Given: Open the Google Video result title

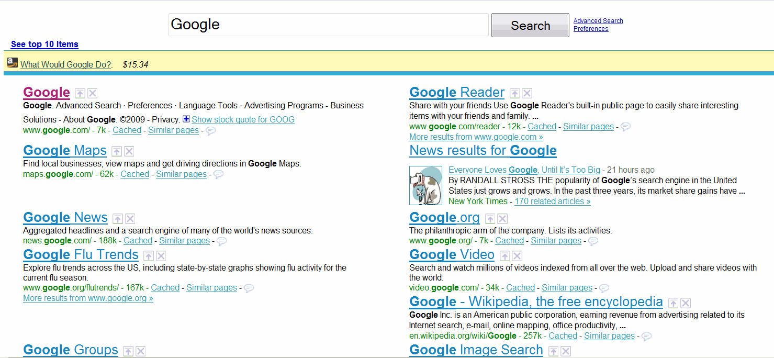Looking at the screenshot, I should [452, 255].
